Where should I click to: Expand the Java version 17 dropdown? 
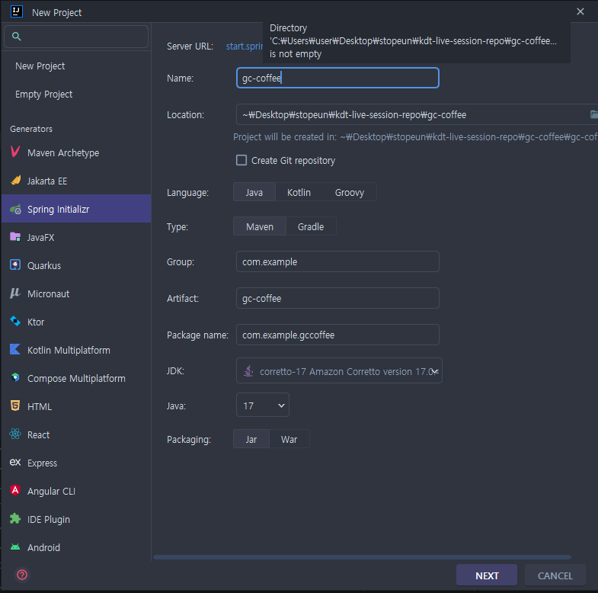point(263,405)
